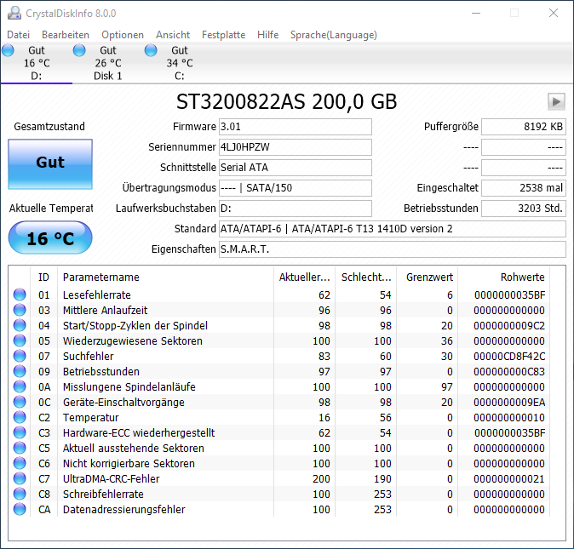Click the Seriennummer field 4LJ0HPZW
This screenshot has height=549, width=574.
[x=296, y=147]
